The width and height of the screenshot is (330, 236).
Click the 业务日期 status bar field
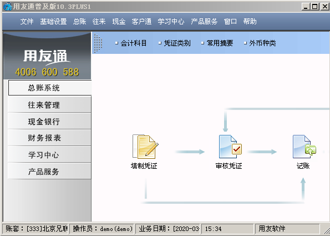168,229
